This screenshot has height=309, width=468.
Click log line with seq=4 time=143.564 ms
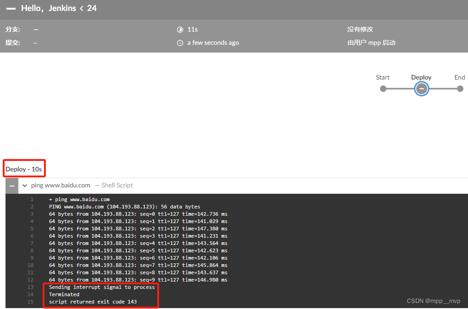tap(138, 243)
